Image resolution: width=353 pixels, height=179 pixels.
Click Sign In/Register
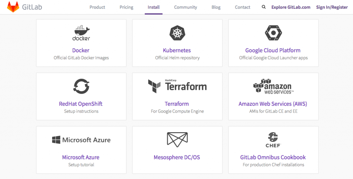click(x=332, y=7)
